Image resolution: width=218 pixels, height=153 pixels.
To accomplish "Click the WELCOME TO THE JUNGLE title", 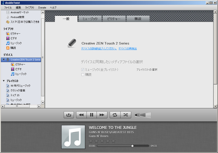I will (x=113, y=127).
